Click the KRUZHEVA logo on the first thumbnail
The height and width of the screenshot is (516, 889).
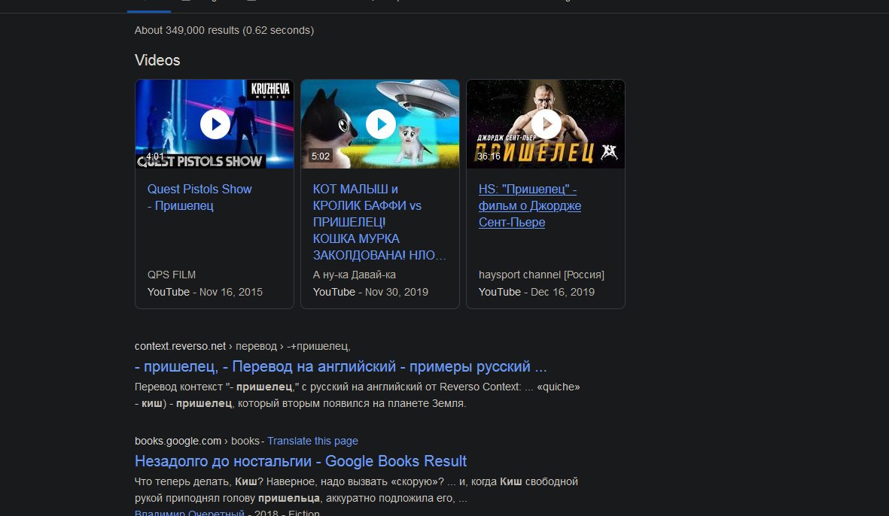(x=270, y=90)
